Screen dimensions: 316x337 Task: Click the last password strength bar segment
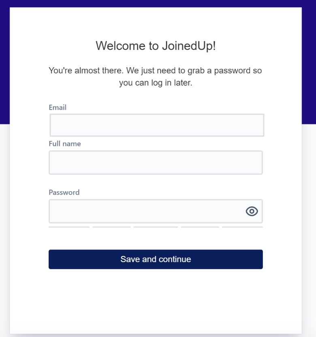pos(242,227)
